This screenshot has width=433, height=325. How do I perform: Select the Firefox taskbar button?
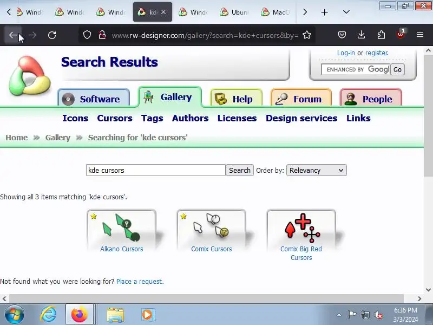(79, 315)
